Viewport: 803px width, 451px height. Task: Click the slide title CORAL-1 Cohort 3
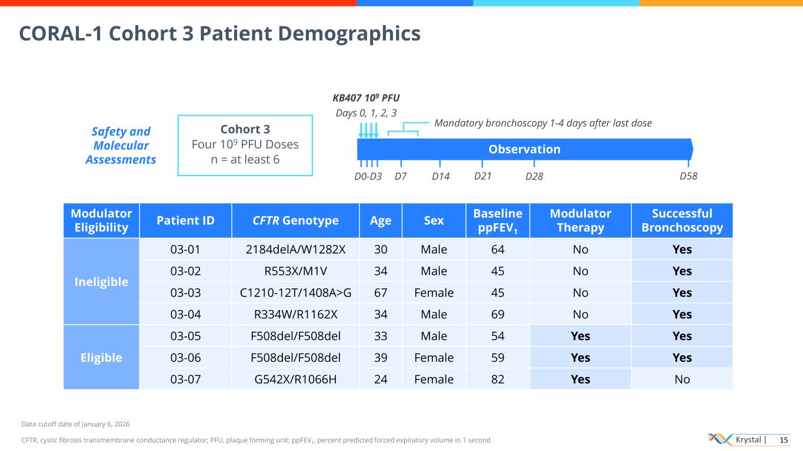[220, 33]
